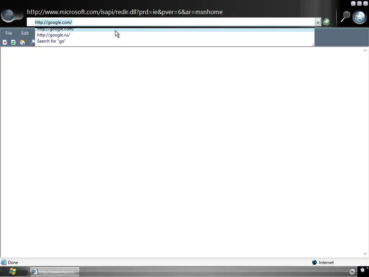The height and width of the screenshot is (277, 369).
Task: Click the round back navigation orb
Action: [9, 15]
